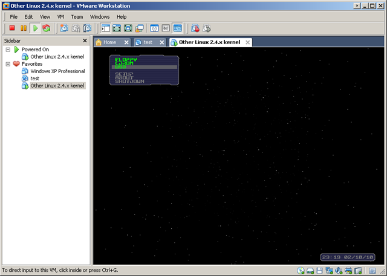Take a snapshot using the snapshot icon
387x276 pixels.
coord(64,28)
